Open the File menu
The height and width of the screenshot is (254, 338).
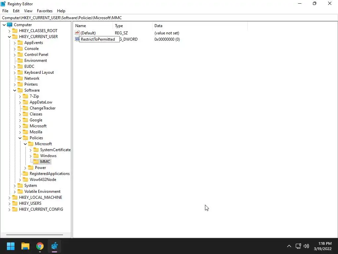tap(5, 11)
